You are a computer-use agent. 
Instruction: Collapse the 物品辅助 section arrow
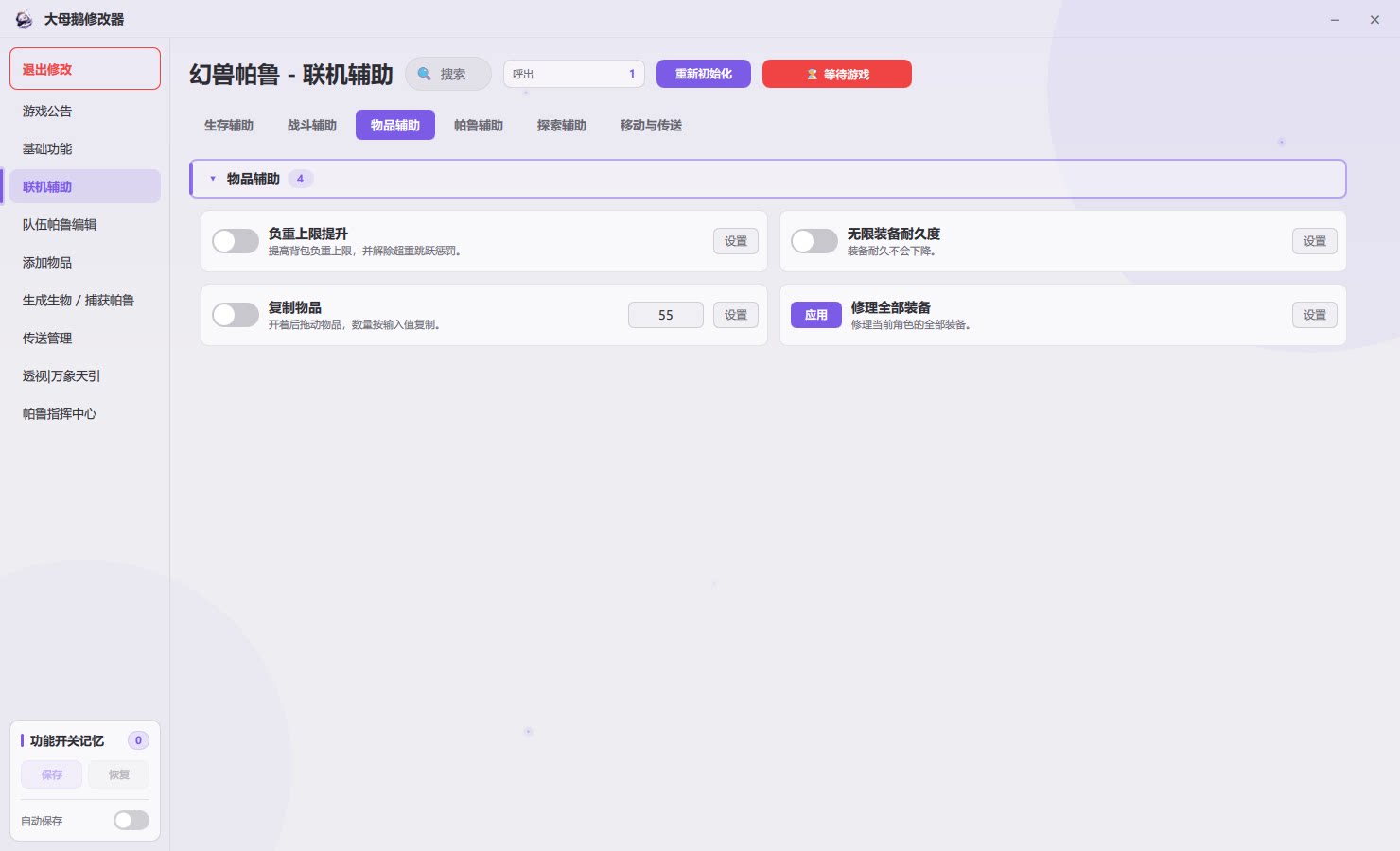click(213, 179)
